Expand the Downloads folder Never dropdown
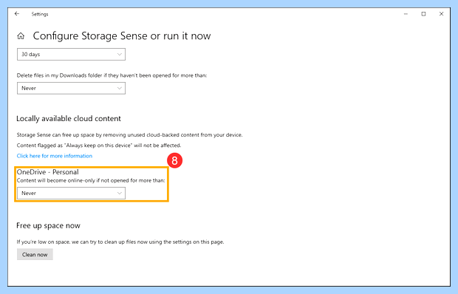Screen dimensions: 458x294 pos(71,88)
